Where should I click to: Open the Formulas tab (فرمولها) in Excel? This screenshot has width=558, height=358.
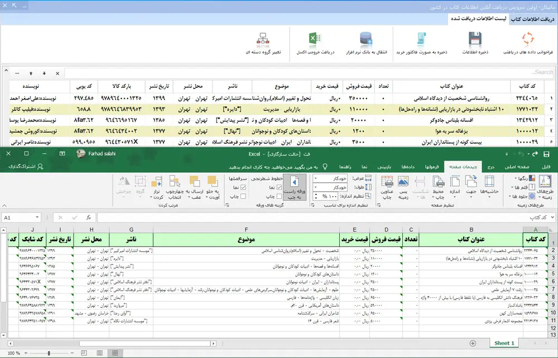pos(432,166)
